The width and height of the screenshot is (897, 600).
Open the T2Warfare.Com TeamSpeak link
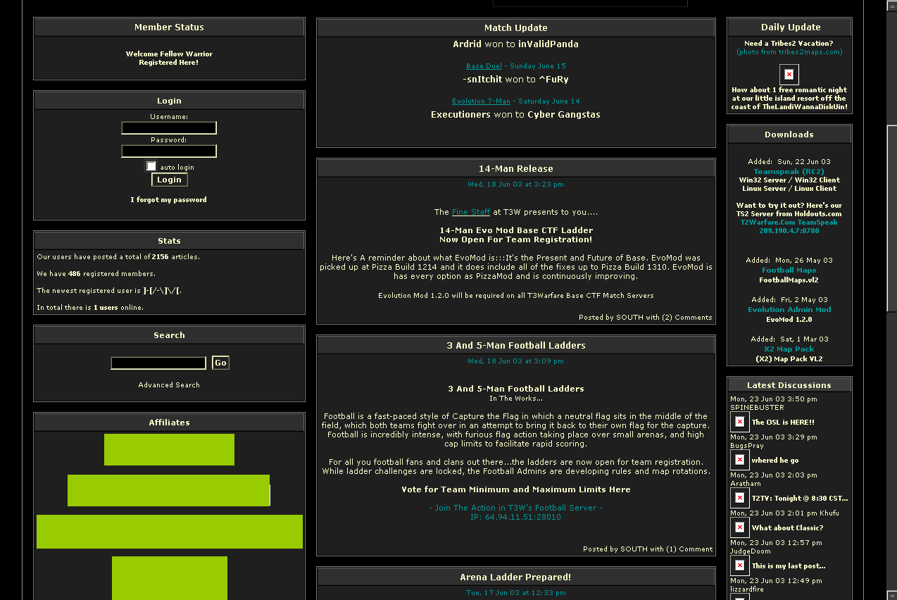coord(789,223)
